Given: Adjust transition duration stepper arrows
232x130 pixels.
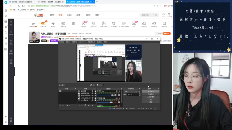Looking at the screenshot, I should coord(139,94).
